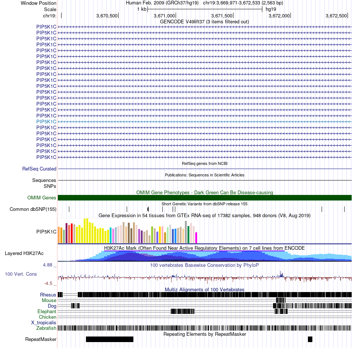352x348 pixels.
Task: Select the Elephant alignment label
Action: pyautogui.click(x=47, y=312)
